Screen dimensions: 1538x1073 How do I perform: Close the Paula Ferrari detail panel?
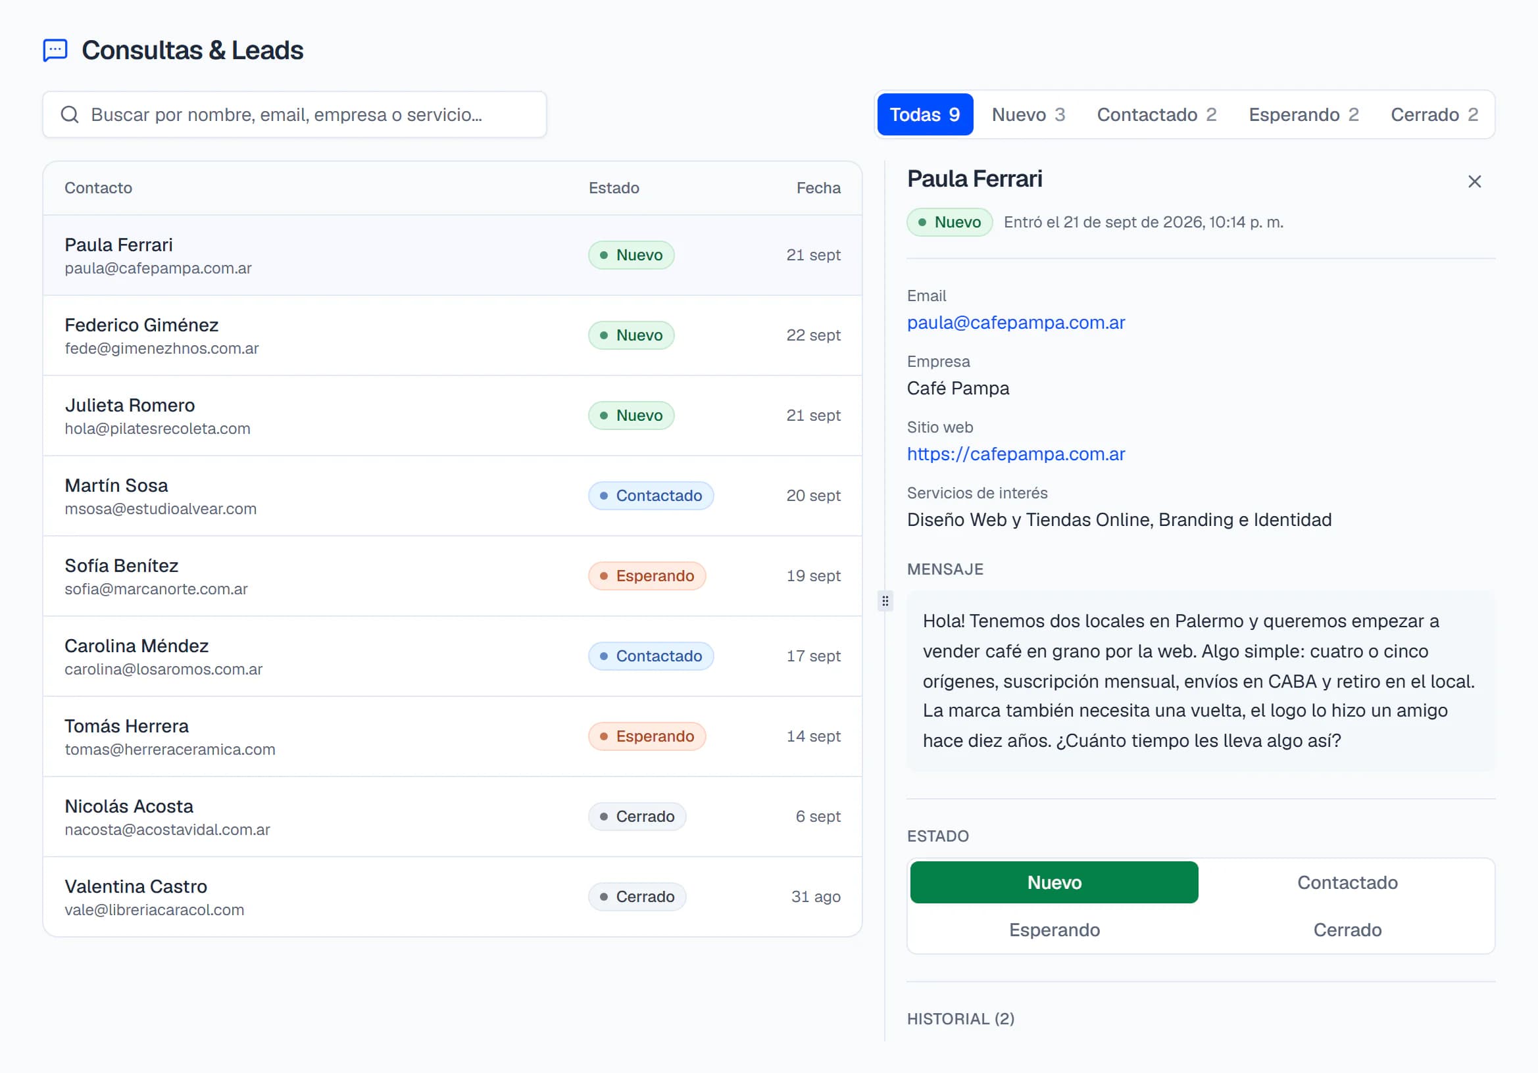1474,181
